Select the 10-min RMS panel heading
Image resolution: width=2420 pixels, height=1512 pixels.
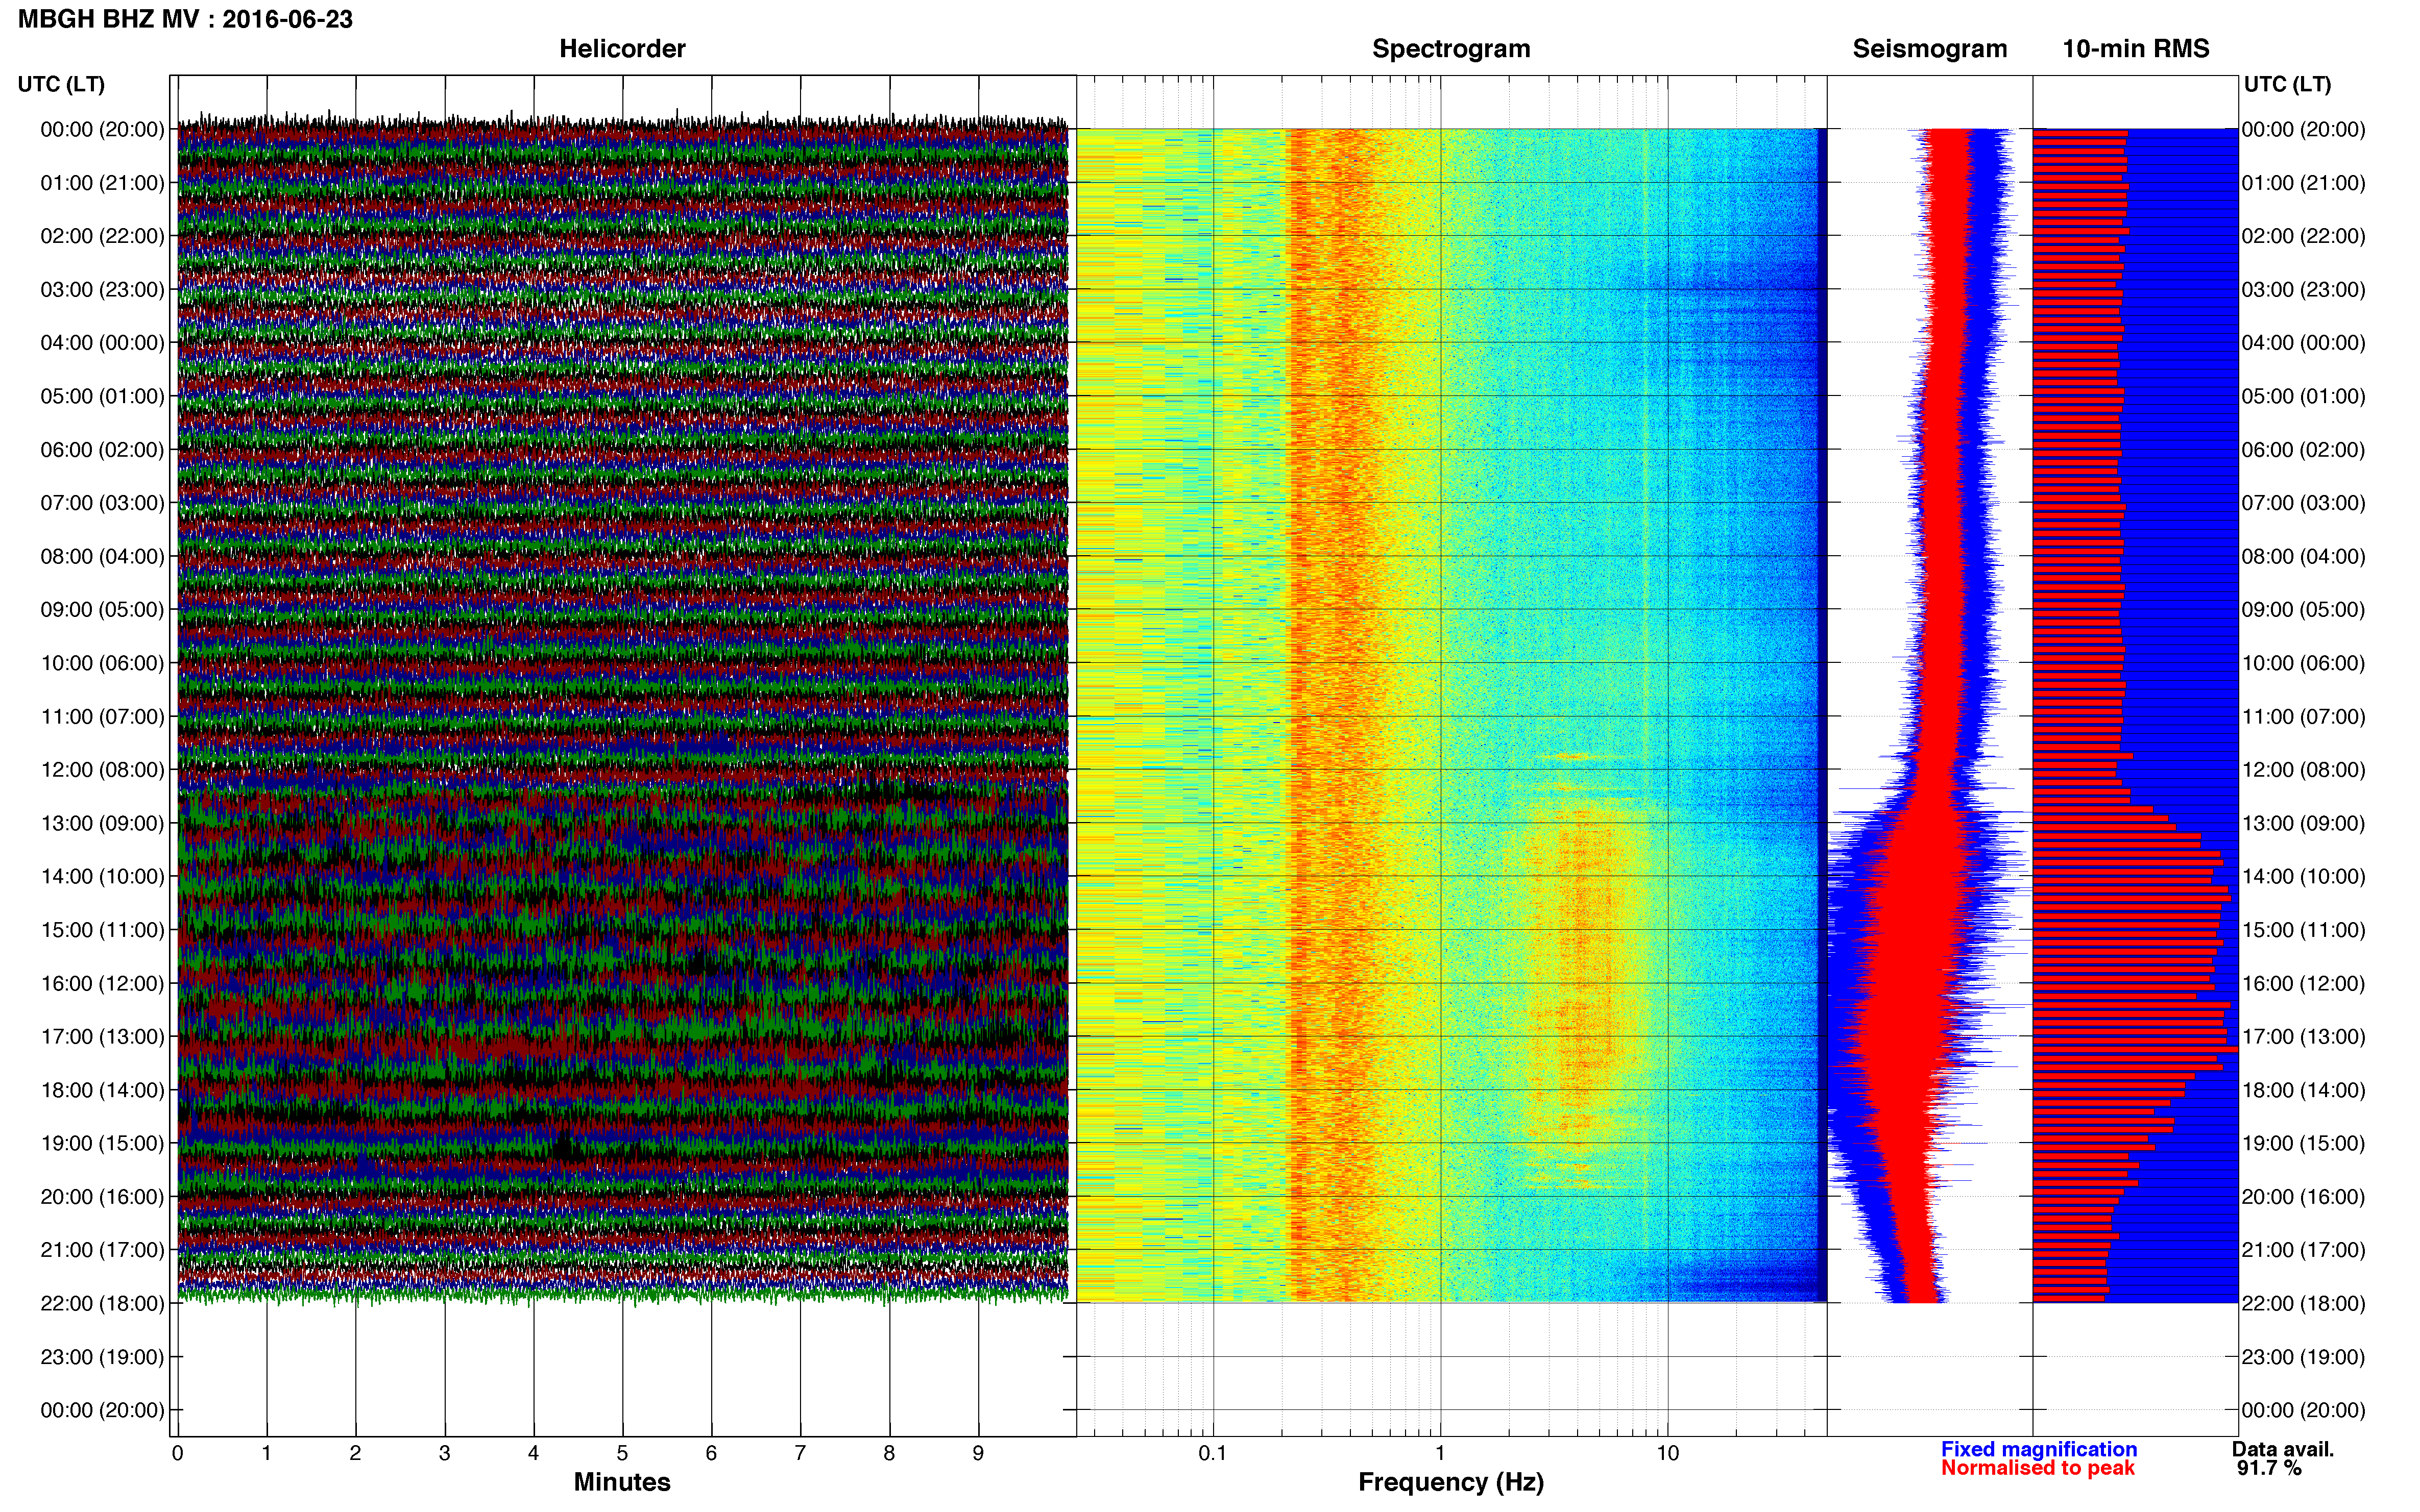coord(2136,49)
